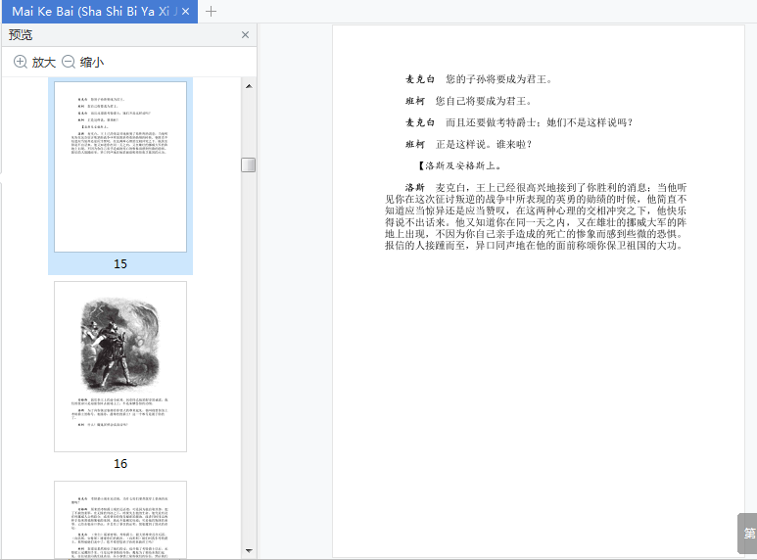Screen dimensions: 757x560
Task: Click the line 您自己将要成为君王
Action: click(483, 101)
